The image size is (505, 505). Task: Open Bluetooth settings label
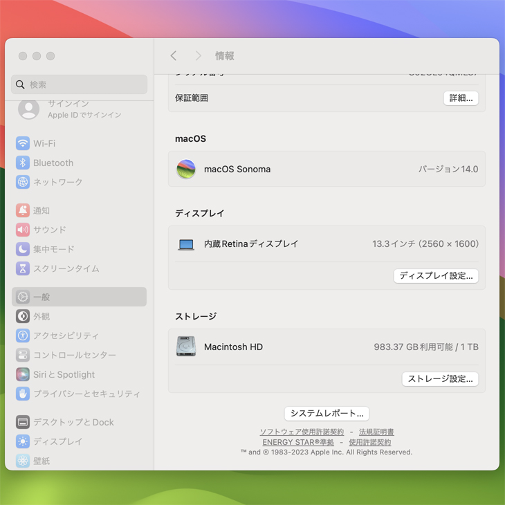click(x=53, y=163)
